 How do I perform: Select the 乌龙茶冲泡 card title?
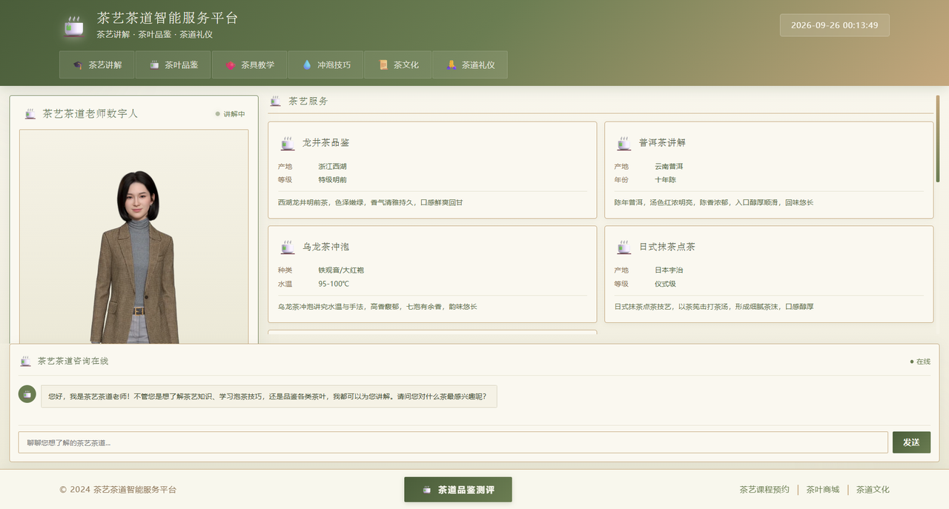click(325, 247)
